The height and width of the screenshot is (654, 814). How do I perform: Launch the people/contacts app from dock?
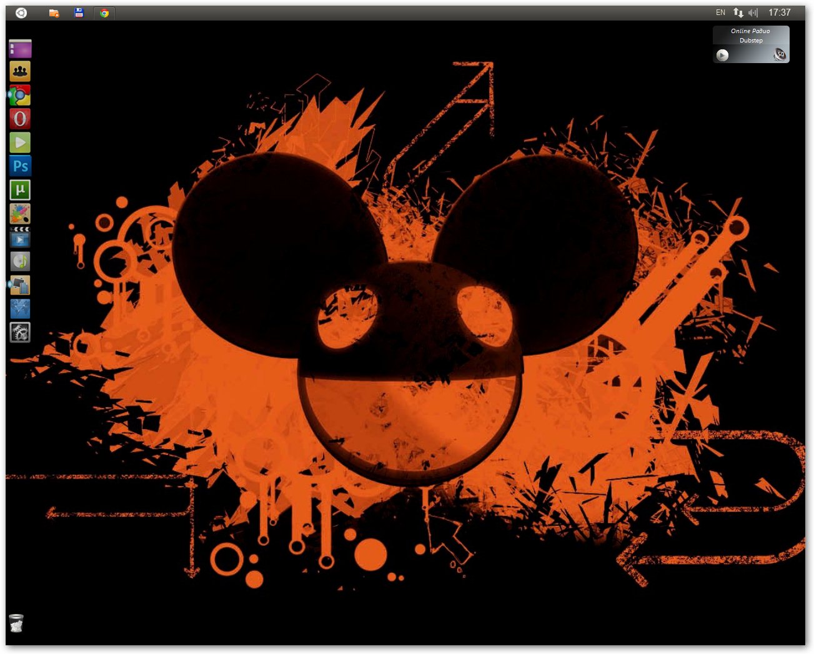[20, 71]
